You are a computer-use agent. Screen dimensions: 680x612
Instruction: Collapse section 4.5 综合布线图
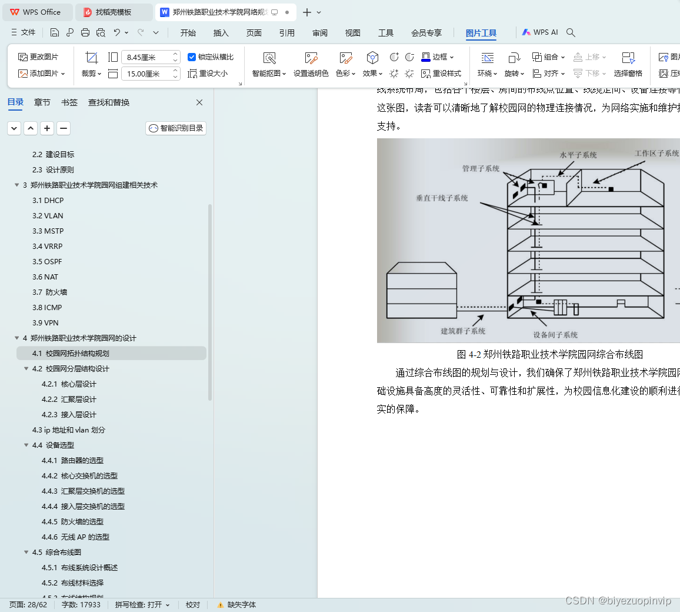coord(26,552)
